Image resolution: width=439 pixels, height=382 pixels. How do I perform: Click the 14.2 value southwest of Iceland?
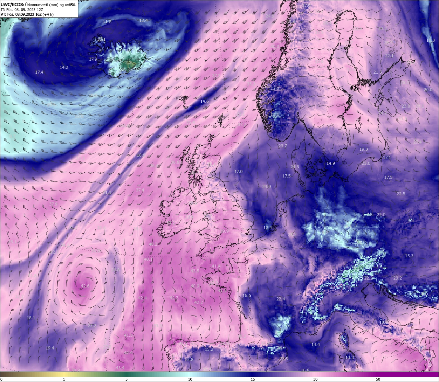[x=64, y=67]
